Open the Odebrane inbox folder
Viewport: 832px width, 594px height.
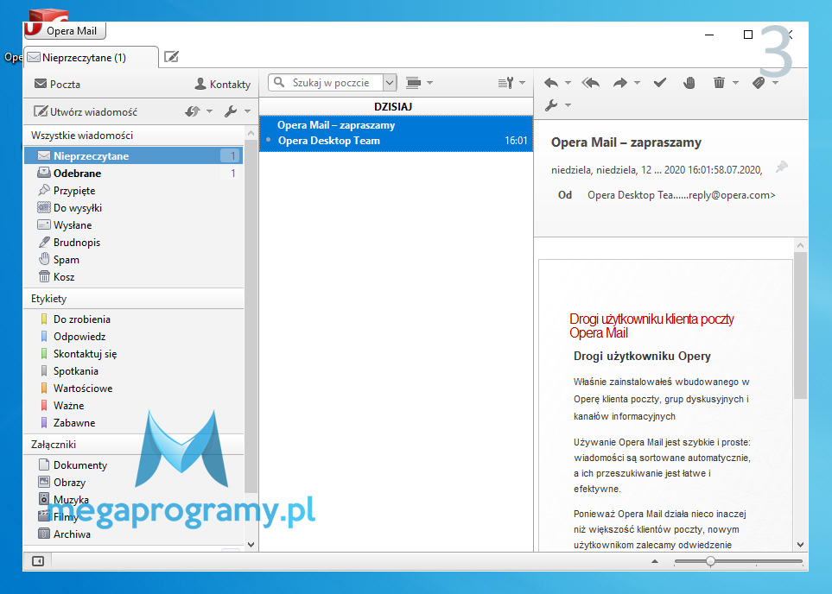point(134,173)
